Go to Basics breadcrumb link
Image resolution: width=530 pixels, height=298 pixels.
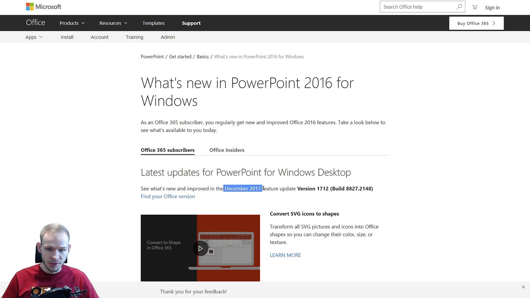click(202, 57)
